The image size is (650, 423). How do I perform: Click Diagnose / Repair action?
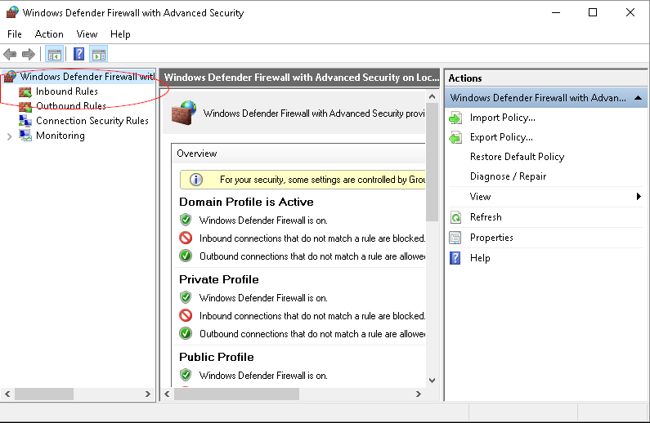pyautogui.click(x=508, y=176)
